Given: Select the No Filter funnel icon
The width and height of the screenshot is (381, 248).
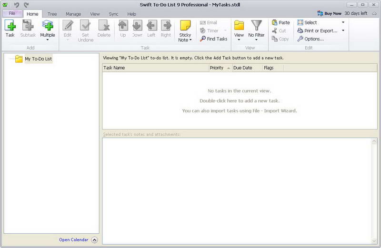Looking at the screenshot, I should pos(256,26).
